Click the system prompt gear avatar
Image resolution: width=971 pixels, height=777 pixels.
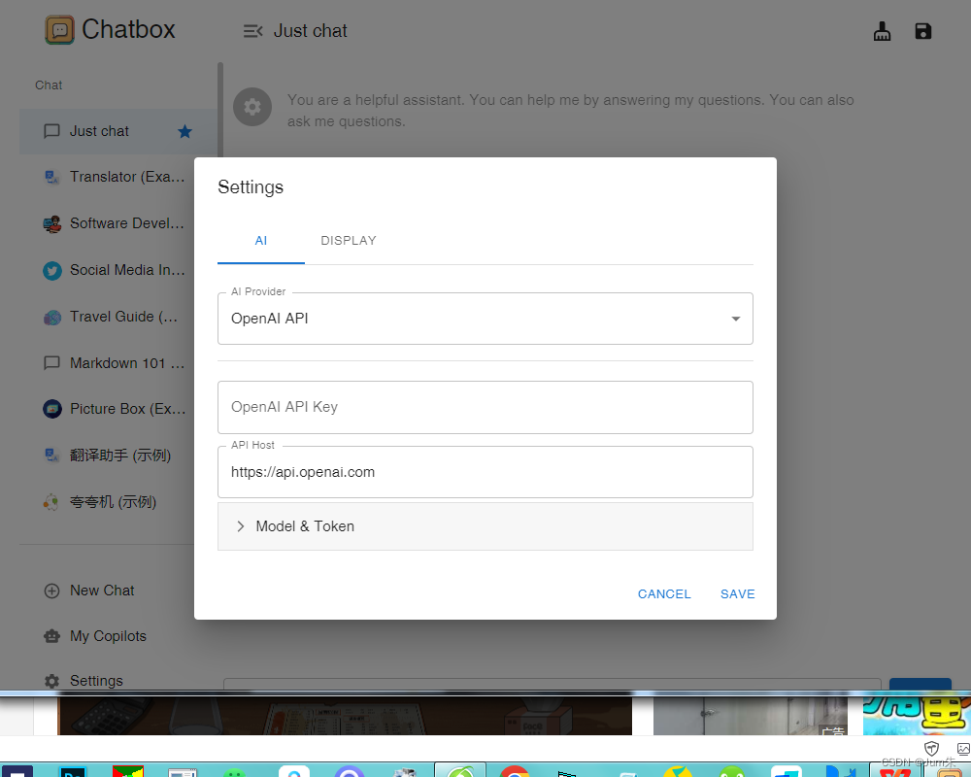252,107
